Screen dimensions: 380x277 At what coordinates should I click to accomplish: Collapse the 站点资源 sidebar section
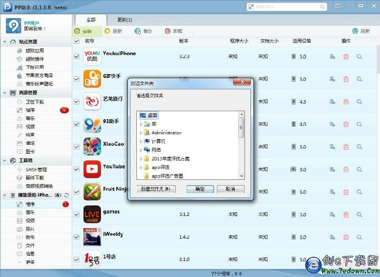[5, 42]
